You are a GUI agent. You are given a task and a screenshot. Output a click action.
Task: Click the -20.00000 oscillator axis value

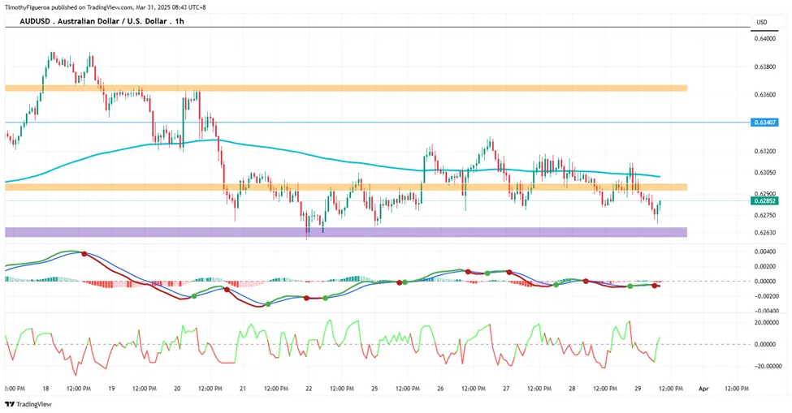766,367
